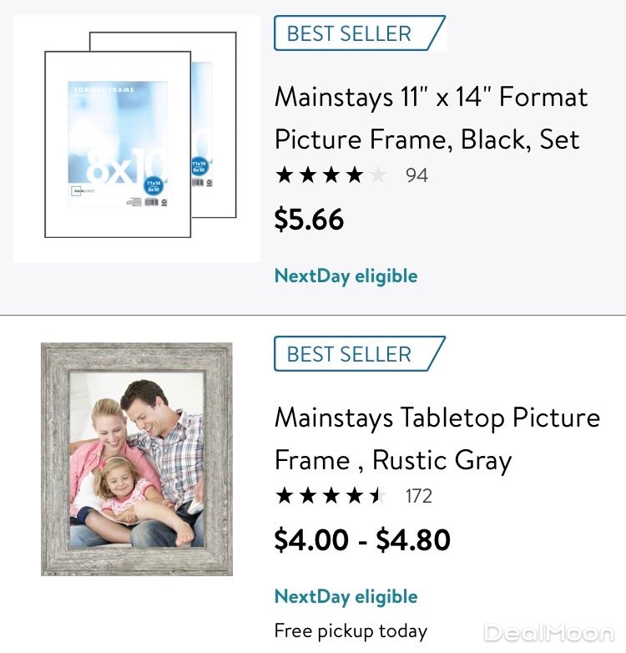Click the half-filled fifth star on Rustic Gray rating
This screenshot has width=626, height=653.
pos(378,496)
